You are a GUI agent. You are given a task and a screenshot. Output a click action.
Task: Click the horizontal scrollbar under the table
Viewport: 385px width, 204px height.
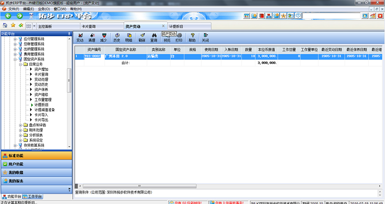click(221, 186)
